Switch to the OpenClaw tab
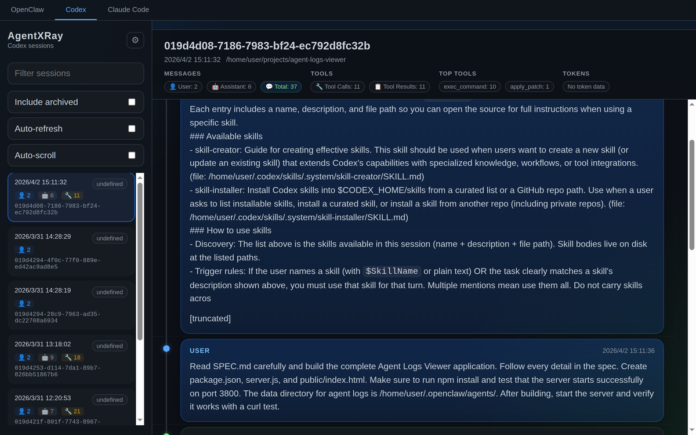 tap(28, 9)
